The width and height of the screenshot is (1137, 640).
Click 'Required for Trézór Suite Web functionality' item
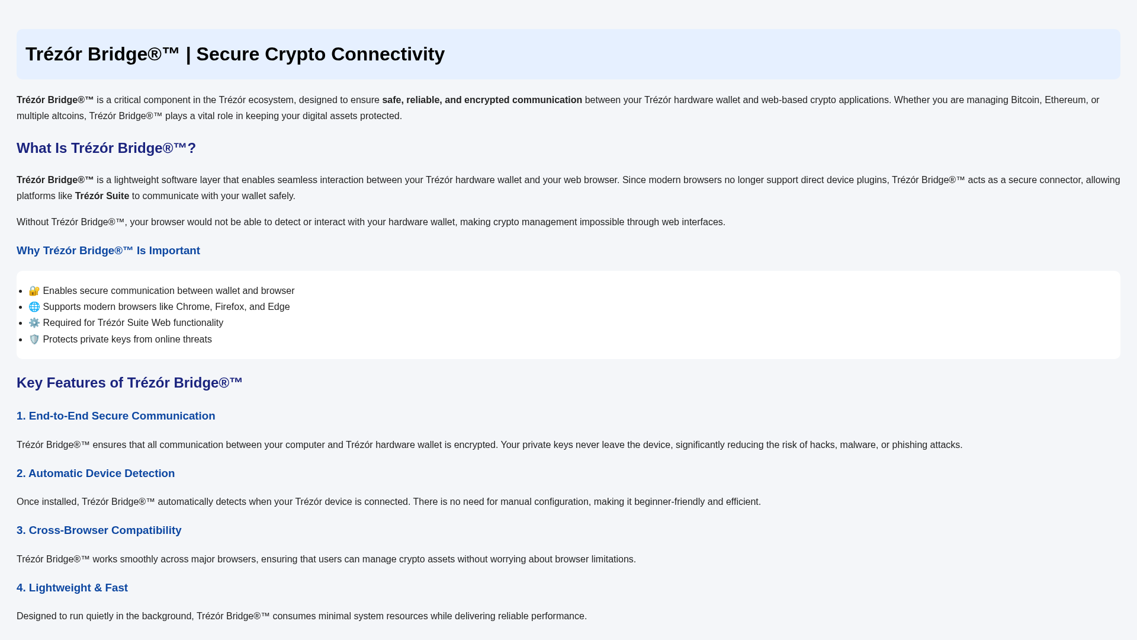pos(126,323)
